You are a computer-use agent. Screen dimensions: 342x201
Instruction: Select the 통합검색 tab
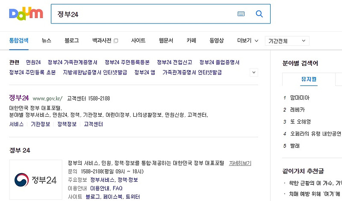pos(19,41)
